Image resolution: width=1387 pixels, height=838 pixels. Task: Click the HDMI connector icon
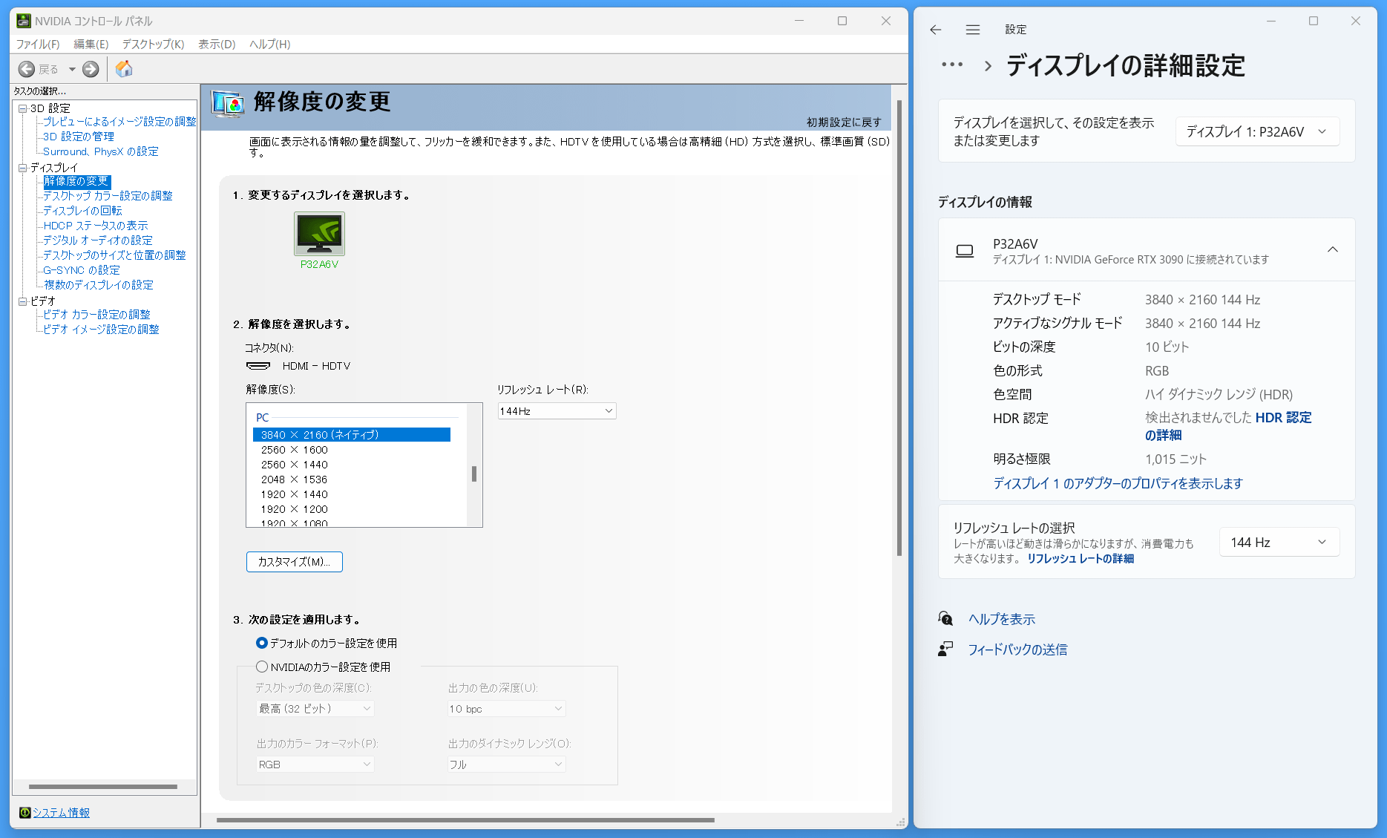[258, 365]
